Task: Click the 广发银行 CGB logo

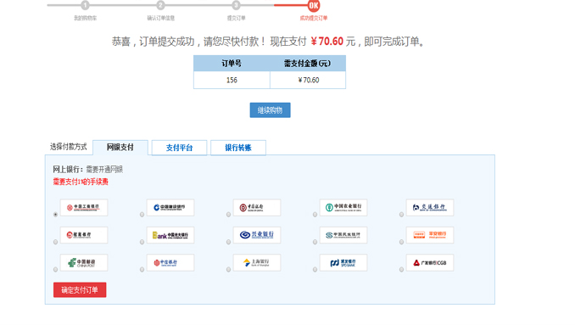Action: [430, 263]
